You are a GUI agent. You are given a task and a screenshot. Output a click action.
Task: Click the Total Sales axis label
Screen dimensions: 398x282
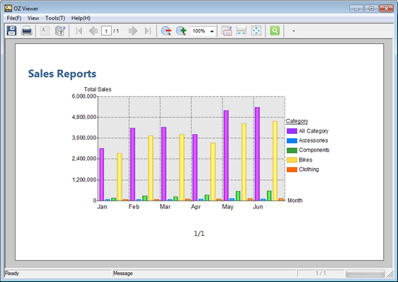98,89
